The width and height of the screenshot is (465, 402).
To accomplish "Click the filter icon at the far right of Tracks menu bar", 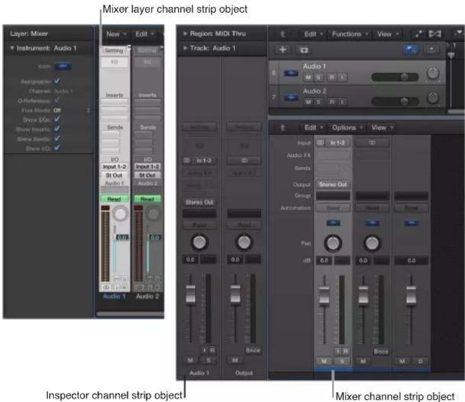I will [459, 34].
